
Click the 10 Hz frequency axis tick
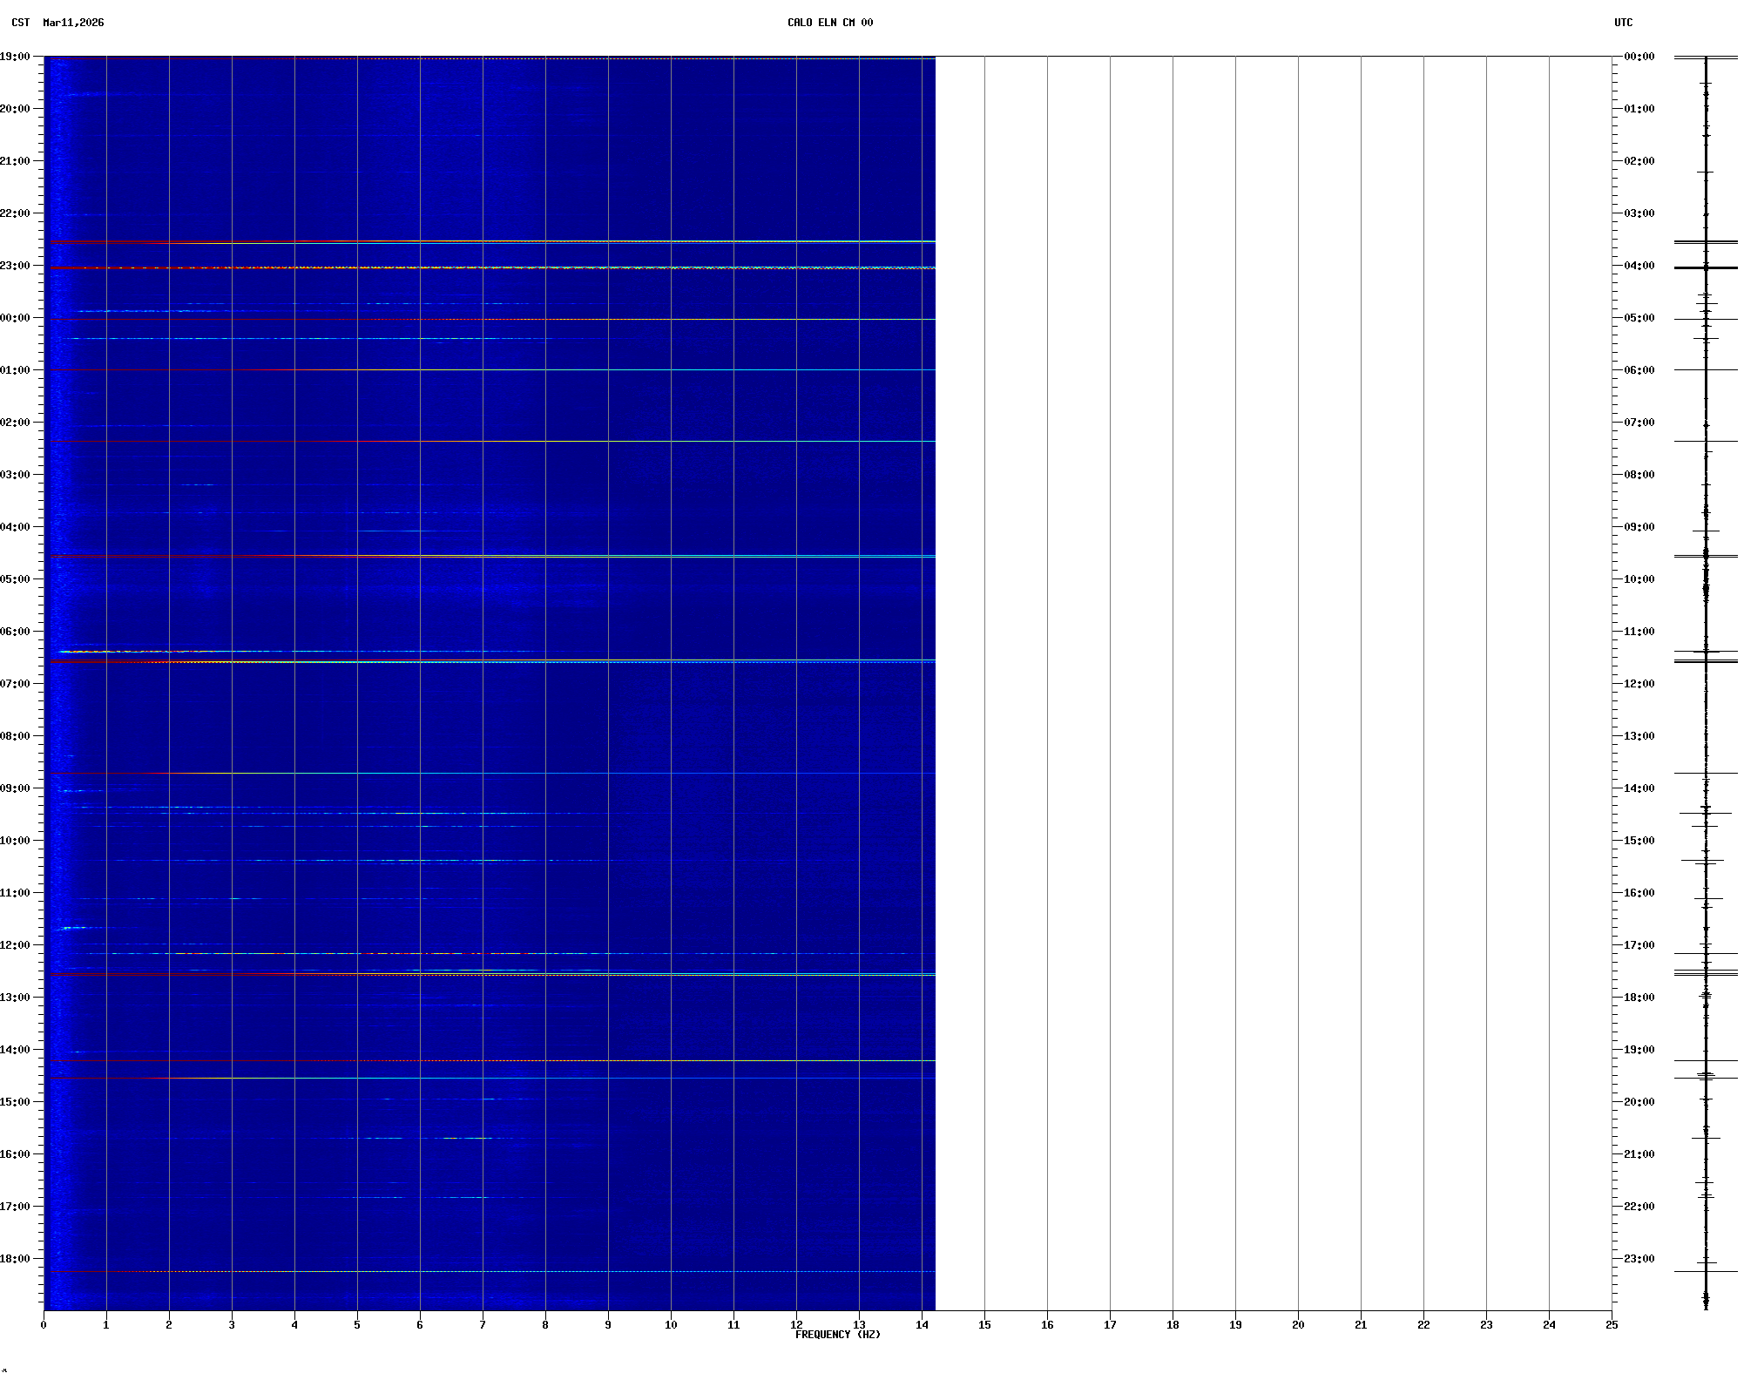click(x=671, y=1325)
